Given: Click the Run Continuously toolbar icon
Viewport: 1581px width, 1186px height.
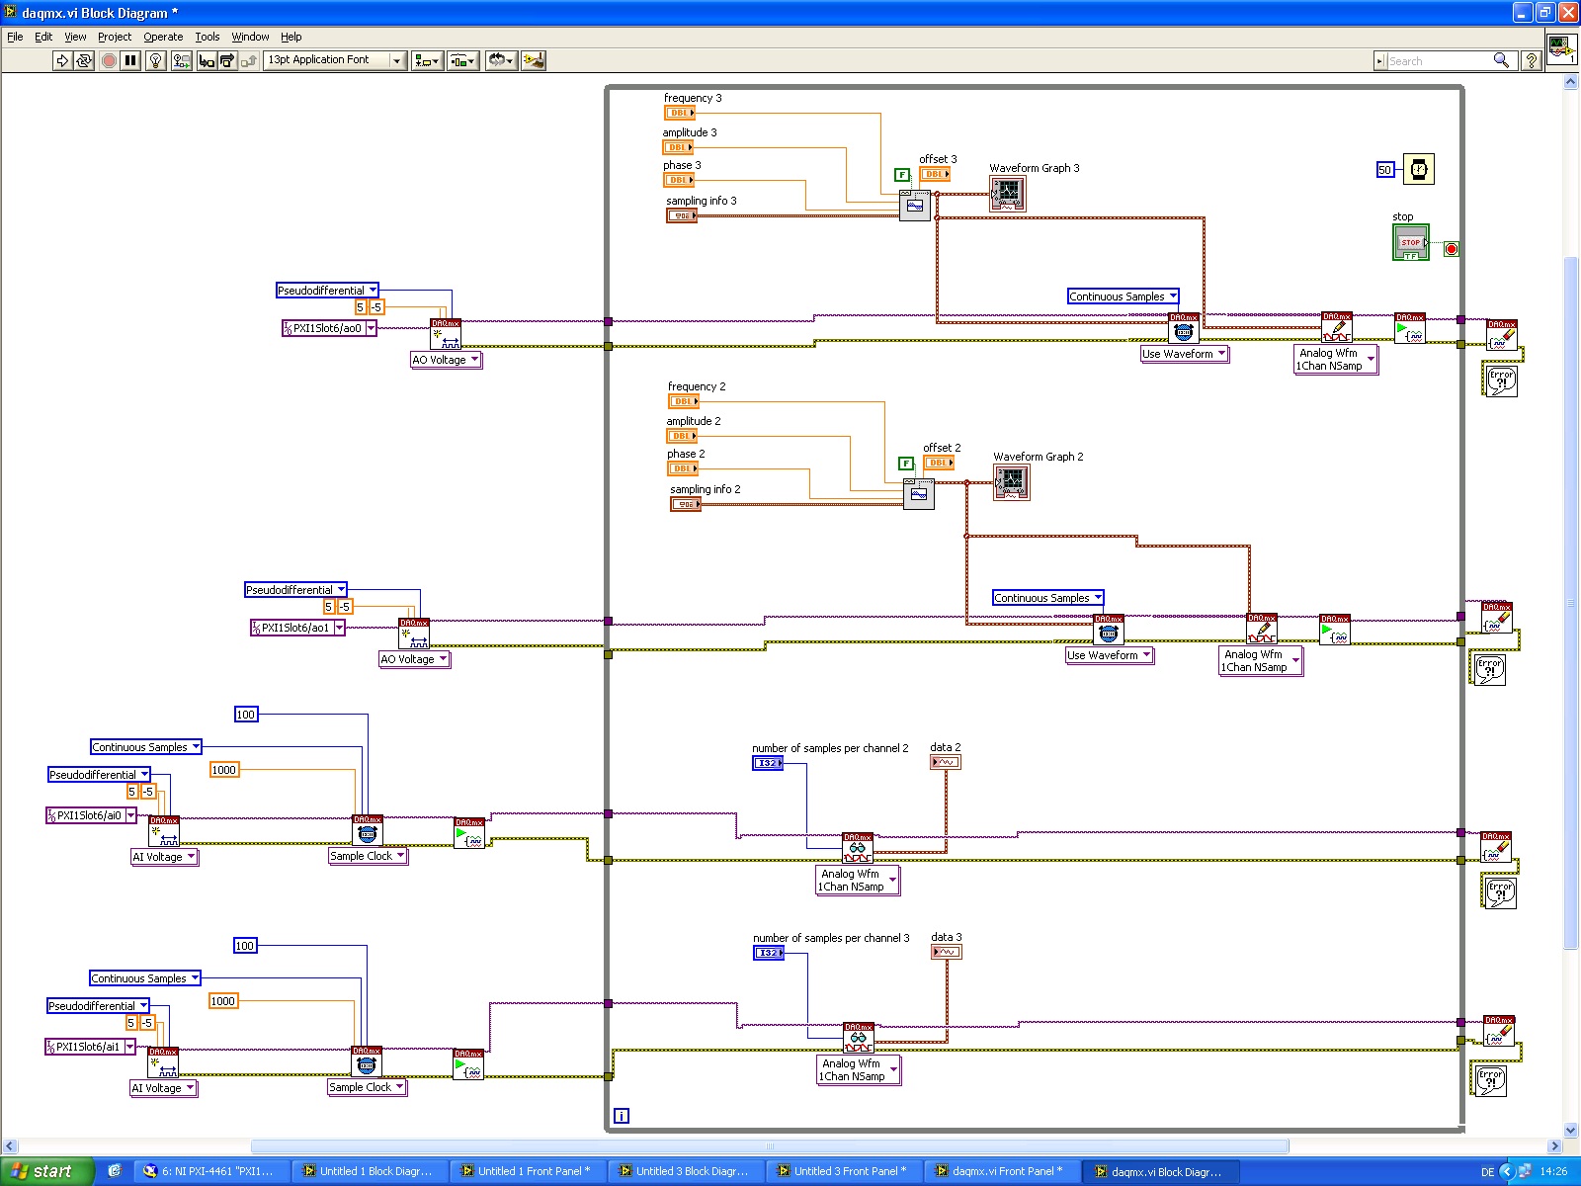Looking at the screenshot, I should (x=84, y=60).
